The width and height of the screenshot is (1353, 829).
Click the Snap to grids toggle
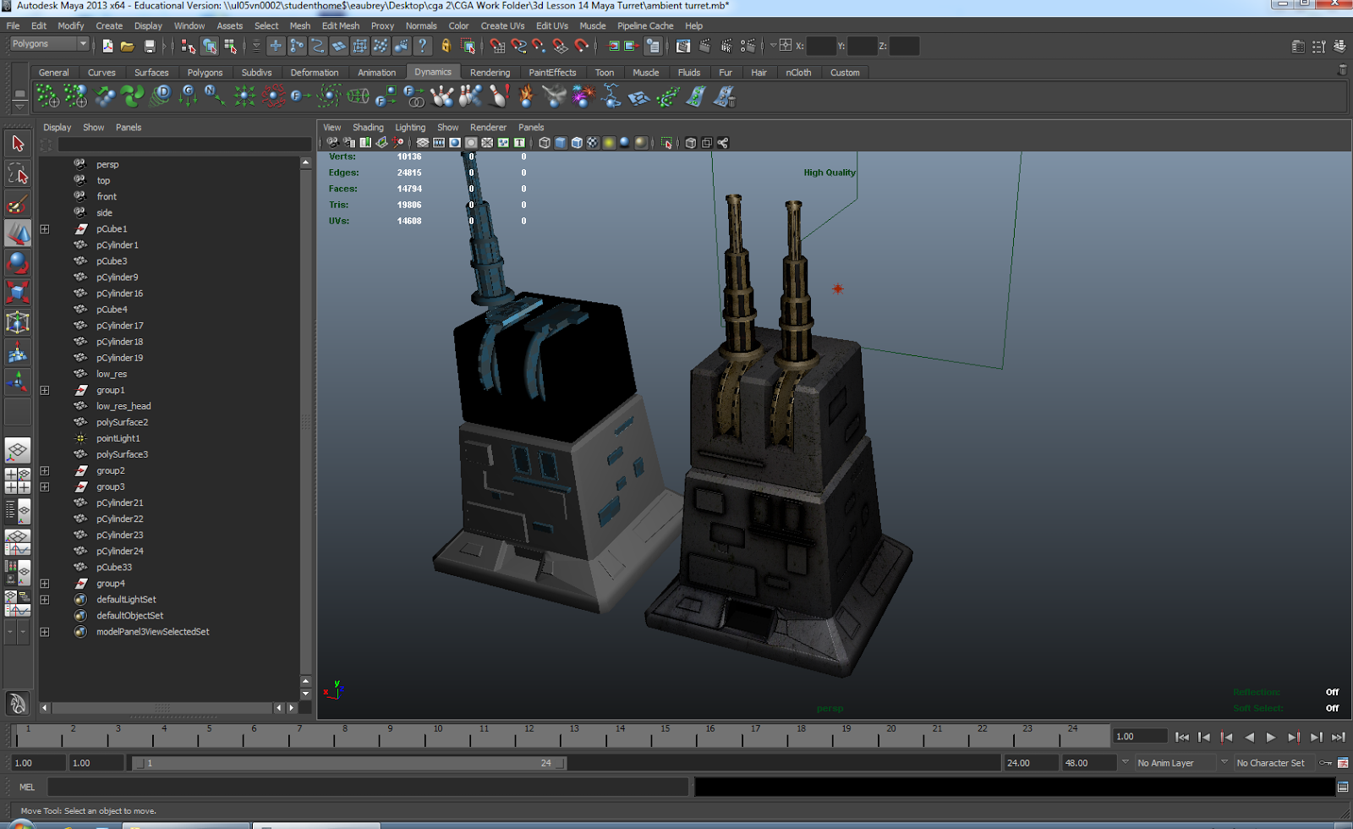pos(497,47)
